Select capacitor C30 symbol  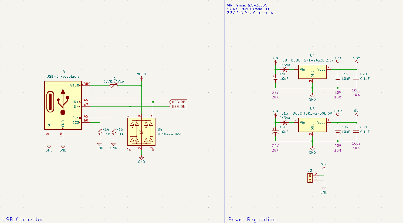[356, 132]
